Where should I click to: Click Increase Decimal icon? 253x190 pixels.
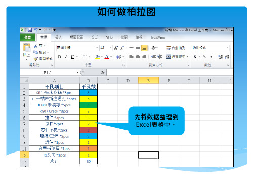221,57
